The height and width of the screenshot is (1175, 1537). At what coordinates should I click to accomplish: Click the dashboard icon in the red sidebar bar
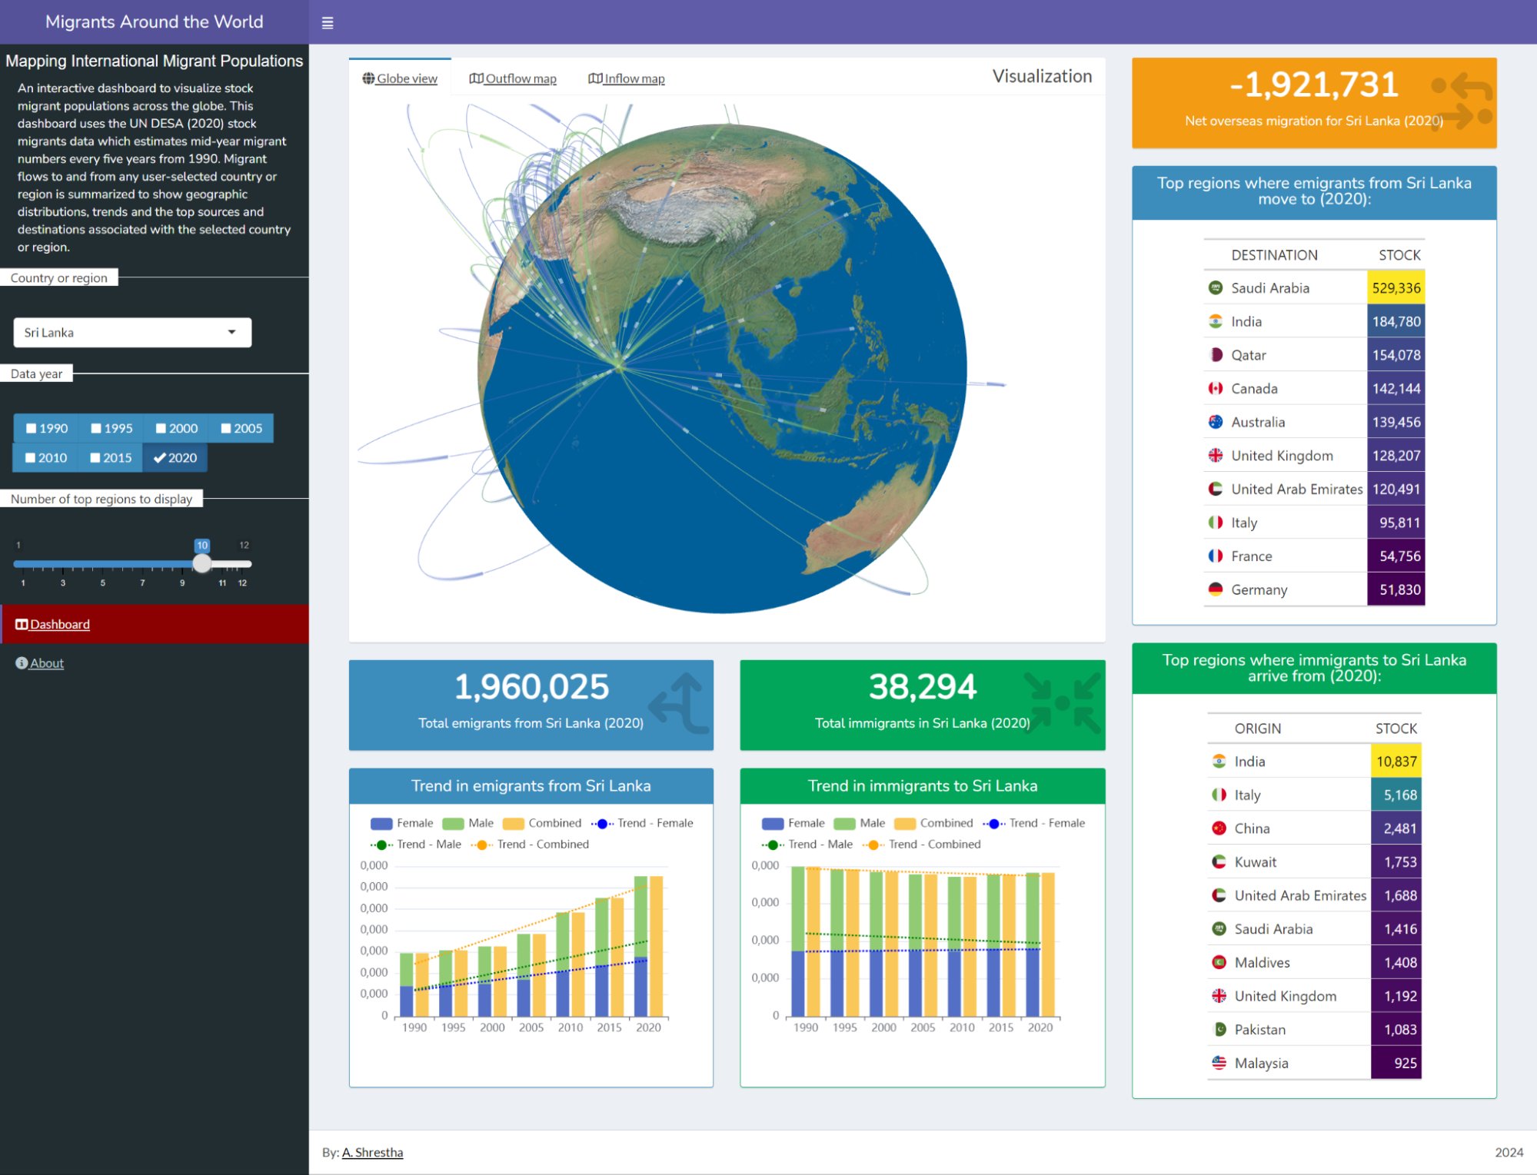22,624
